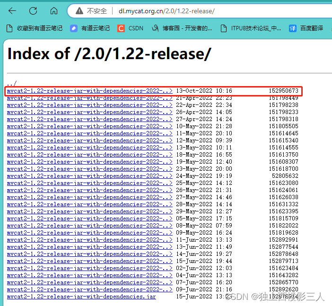Screen dimensions: 332x306
Task: Click the 有道云笔记 blue note icon
Action: click(74, 28)
